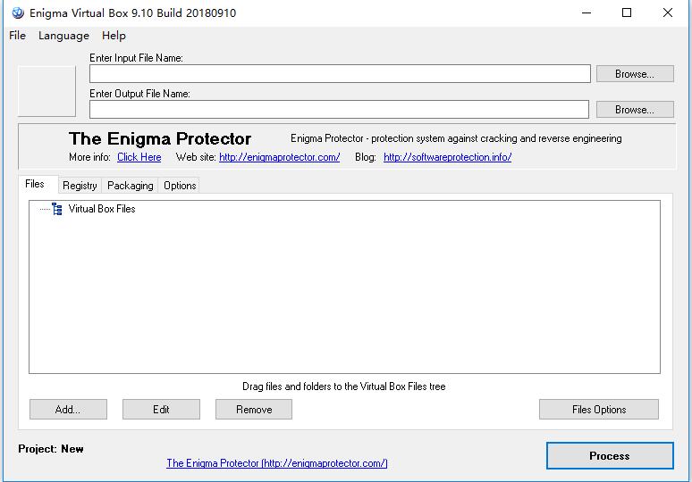
Task: Open the softwareprotection.info blog link
Action: pyautogui.click(x=448, y=157)
